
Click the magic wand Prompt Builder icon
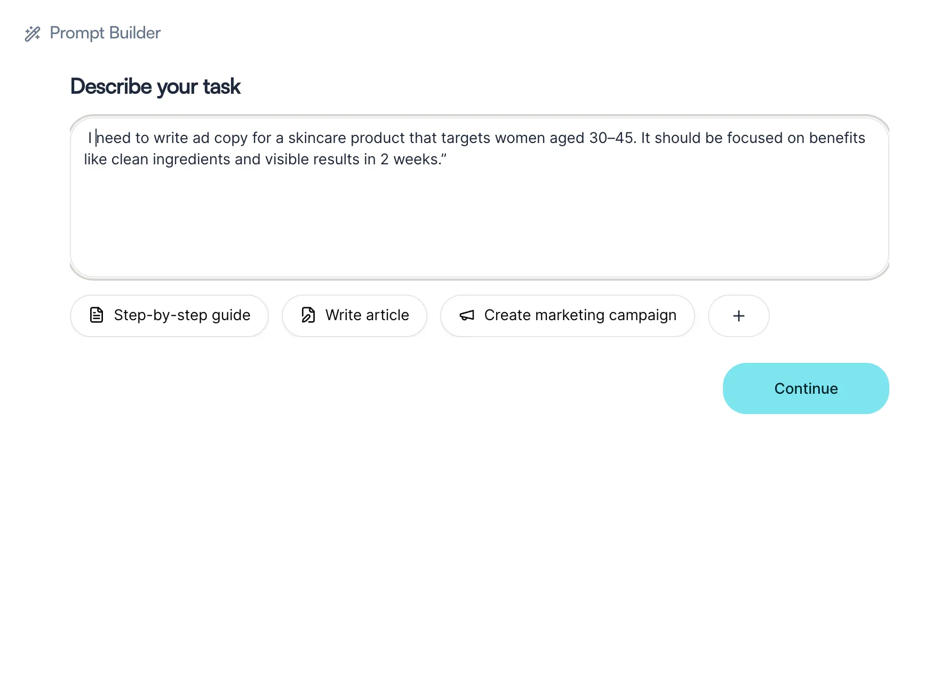coord(33,34)
